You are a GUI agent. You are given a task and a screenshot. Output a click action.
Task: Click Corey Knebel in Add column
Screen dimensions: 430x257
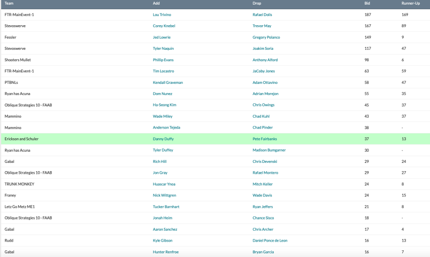pyautogui.click(x=164, y=26)
